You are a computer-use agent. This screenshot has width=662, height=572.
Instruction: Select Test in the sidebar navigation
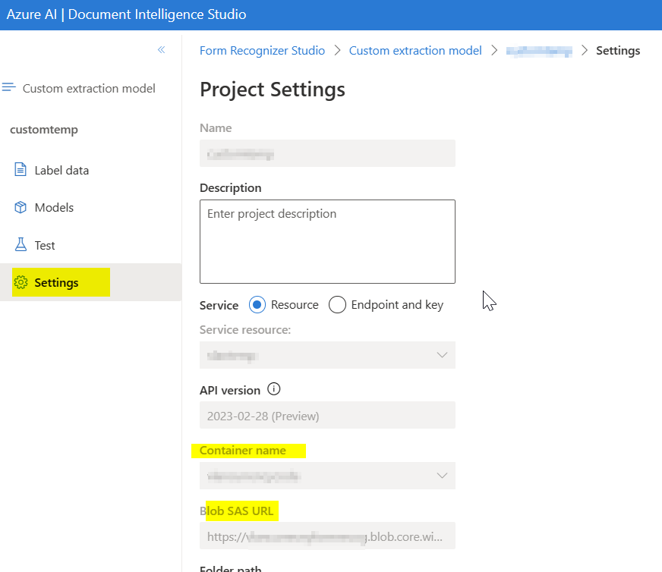point(44,244)
